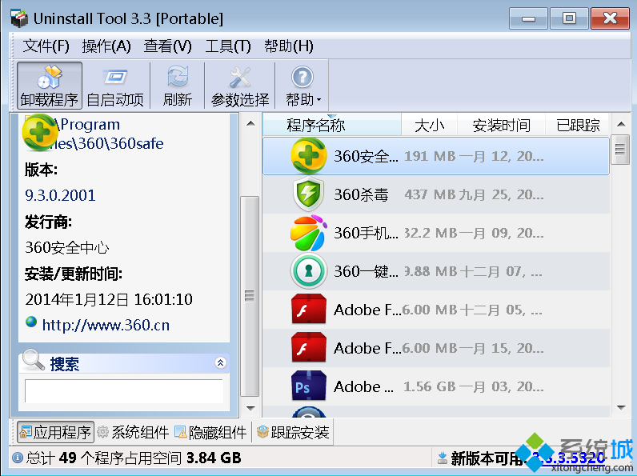The height and width of the screenshot is (476, 637).
Task: Open the 工具(T) menu
Action: coord(228,46)
